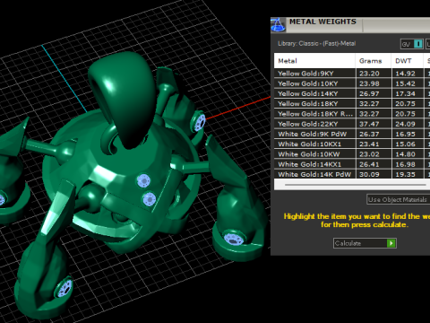Select the White Gold:10KX1 row

pos(352,144)
